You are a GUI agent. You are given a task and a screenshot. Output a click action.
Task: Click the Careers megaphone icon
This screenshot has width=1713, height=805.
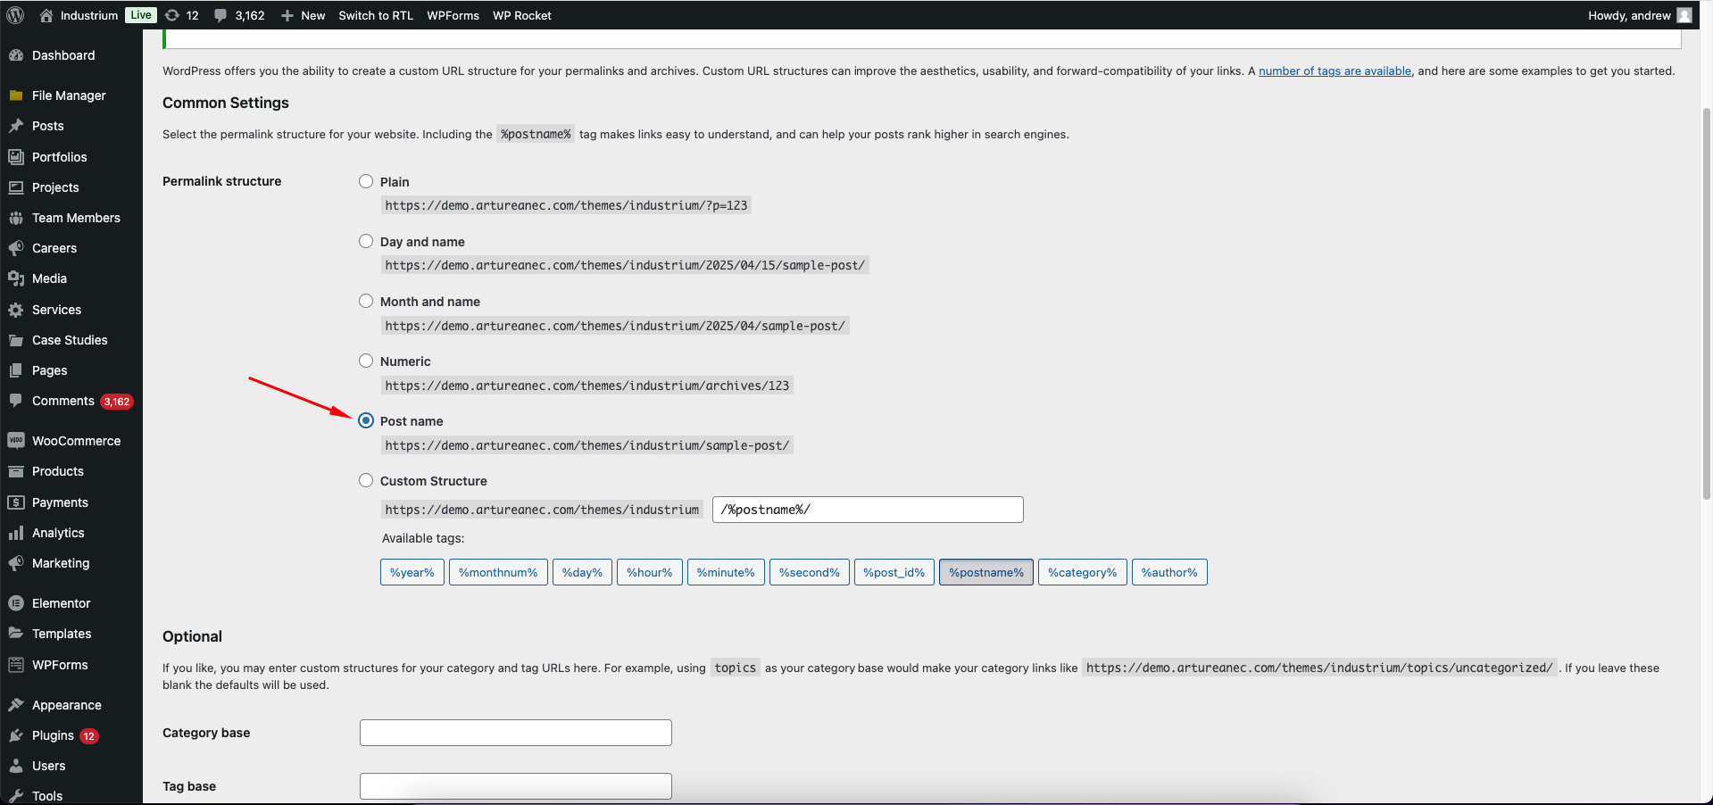pyautogui.click(x=16, y=248)
